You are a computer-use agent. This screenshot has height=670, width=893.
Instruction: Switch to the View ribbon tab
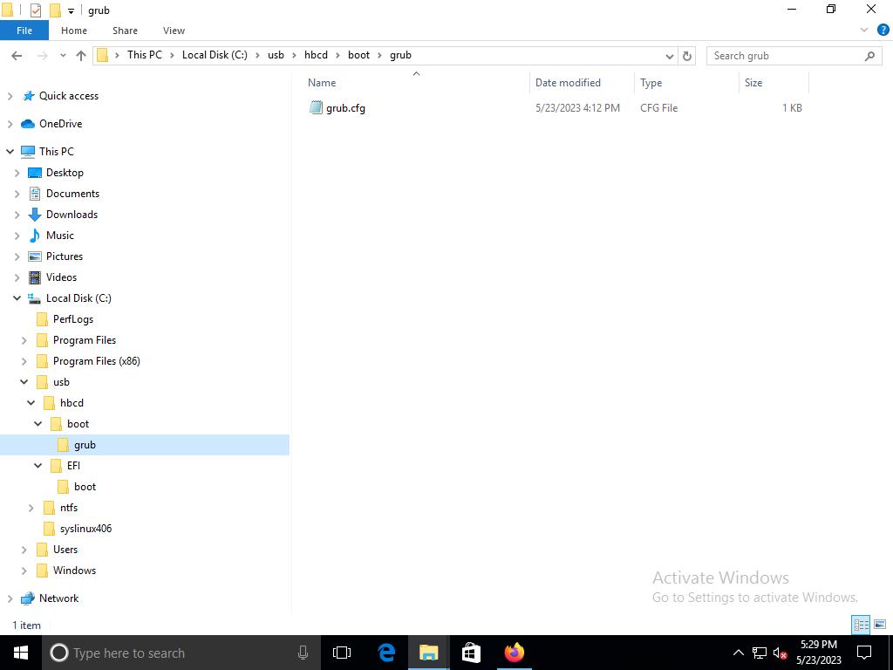coord(174,31)
